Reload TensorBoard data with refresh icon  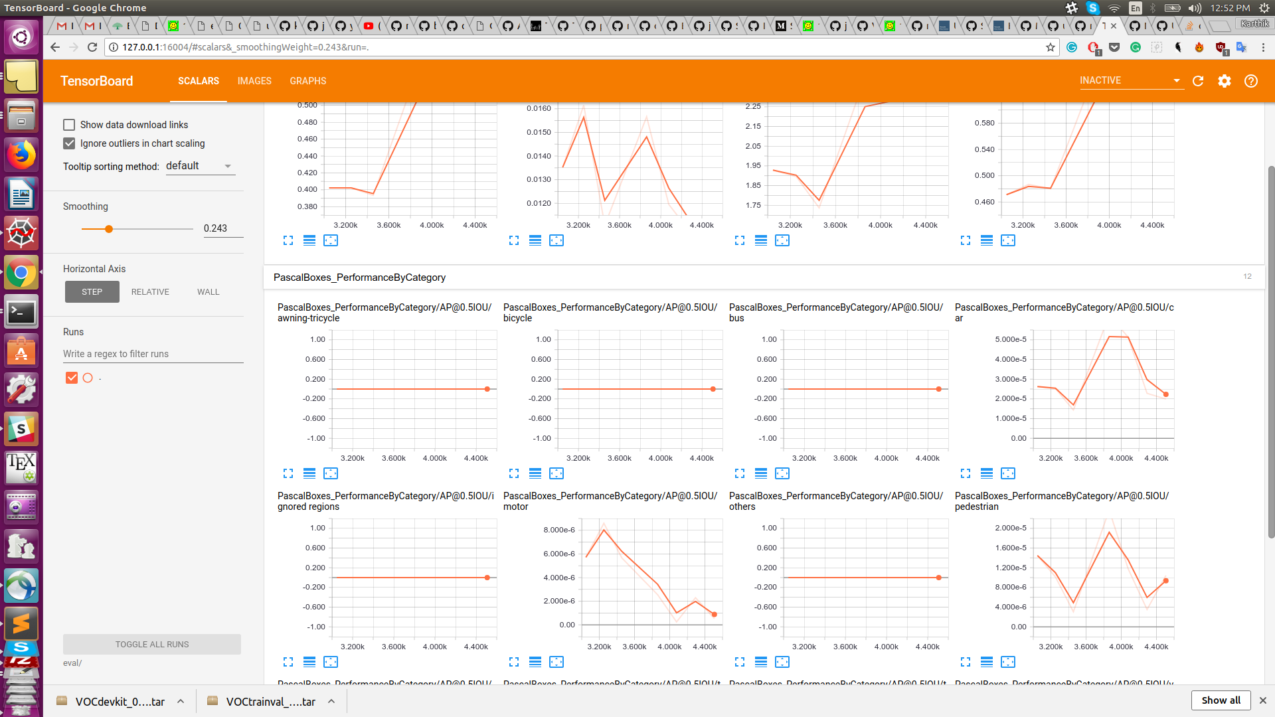pyautogui.click(x=1198, y=81)
